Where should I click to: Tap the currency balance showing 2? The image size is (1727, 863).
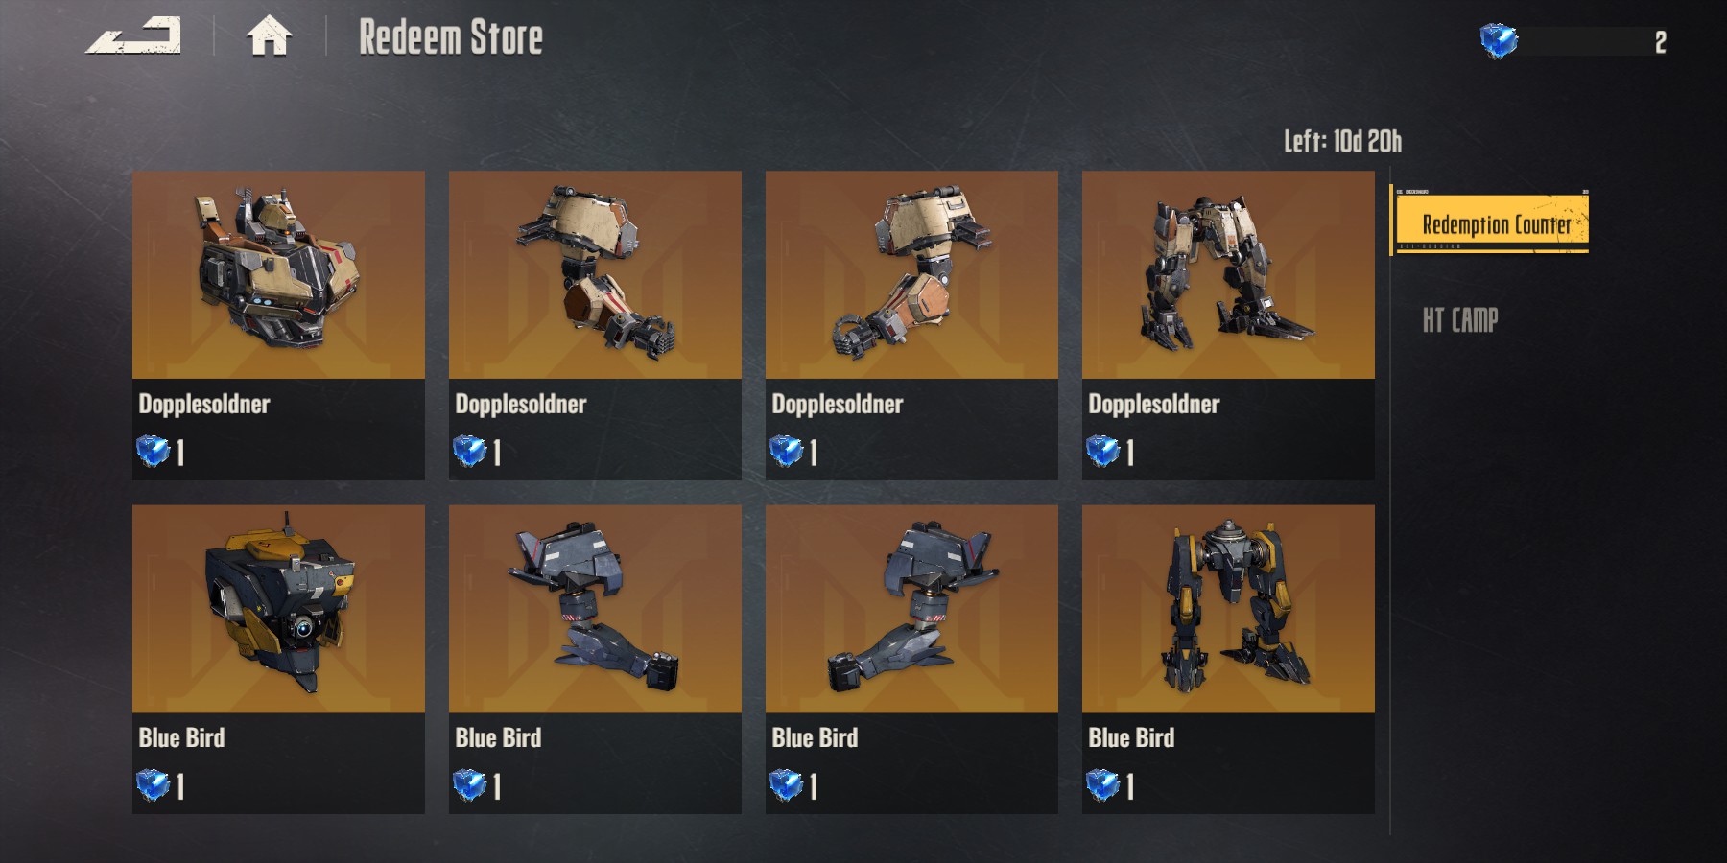coord(1660,41)
